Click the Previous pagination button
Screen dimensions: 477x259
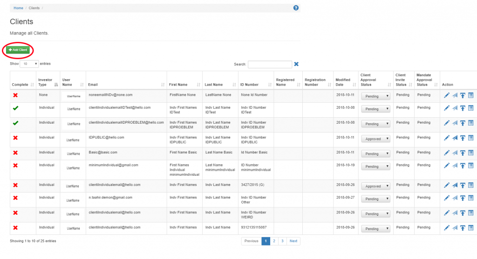(x=251, y=241)
